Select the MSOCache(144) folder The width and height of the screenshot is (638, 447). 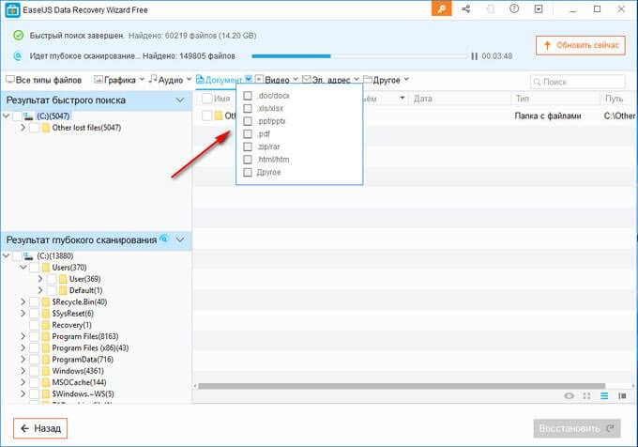79,382
